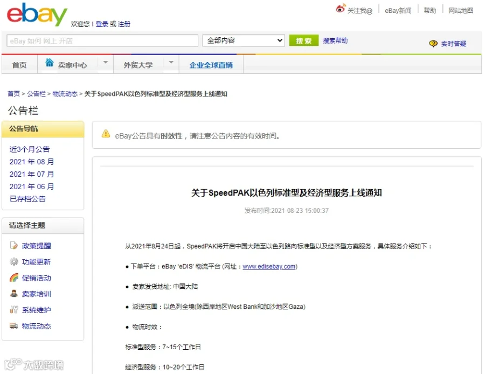Open the www.edisebay.com link
Viewport: 485px width, 374px height.
(x=269, y=266)
